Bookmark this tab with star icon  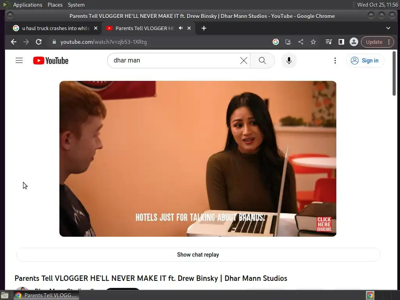[x=313, y=42]
